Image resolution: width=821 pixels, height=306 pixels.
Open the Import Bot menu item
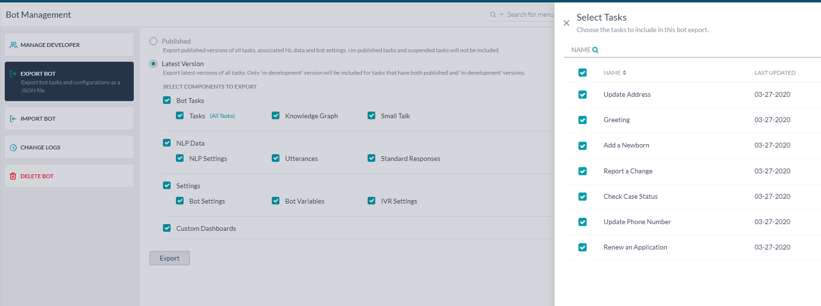click(x=69, y=118)
